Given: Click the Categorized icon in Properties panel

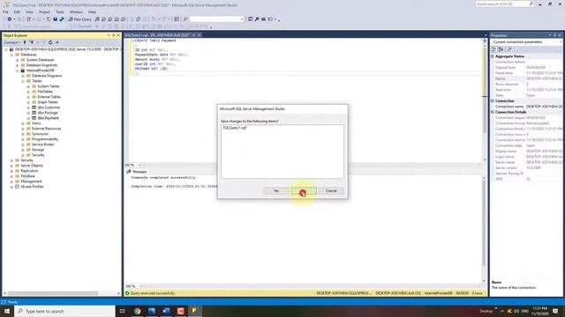Looking at the screenshot, I should [494, 49].
